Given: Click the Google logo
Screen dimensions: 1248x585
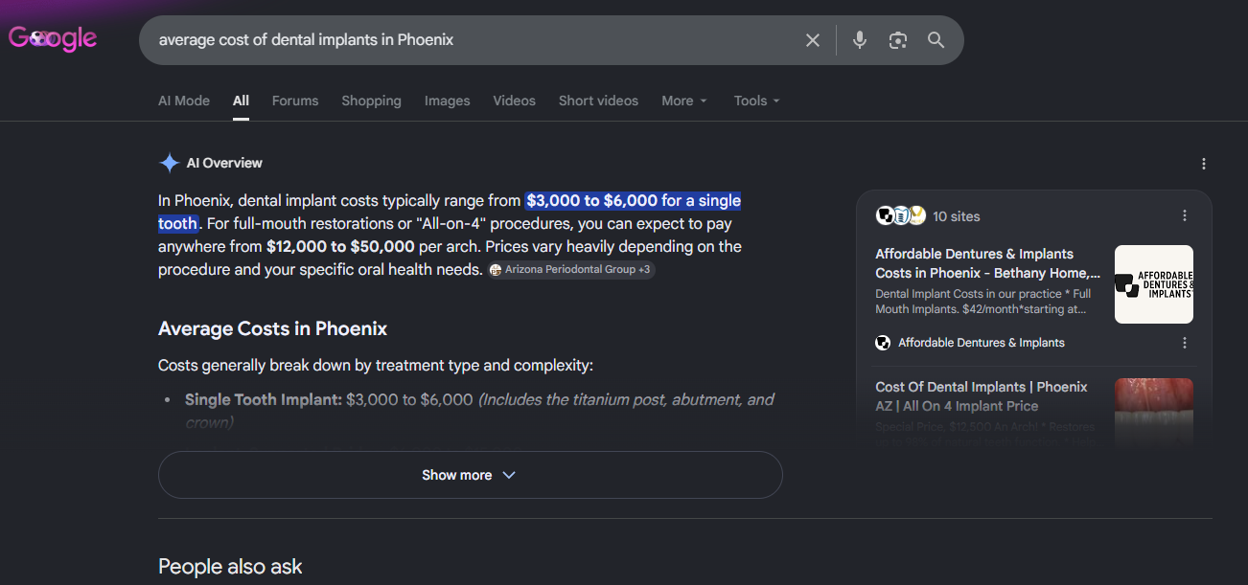Looking at the screenshot, I should coord(53,38).
